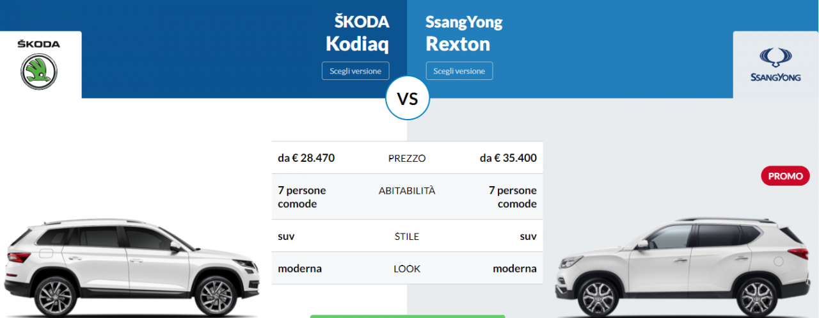Image resolution: width=819 pixels, height=318 pixels.
Task: Click Rexton's 7 persone comode cell
Action: [x=513, y=197]
